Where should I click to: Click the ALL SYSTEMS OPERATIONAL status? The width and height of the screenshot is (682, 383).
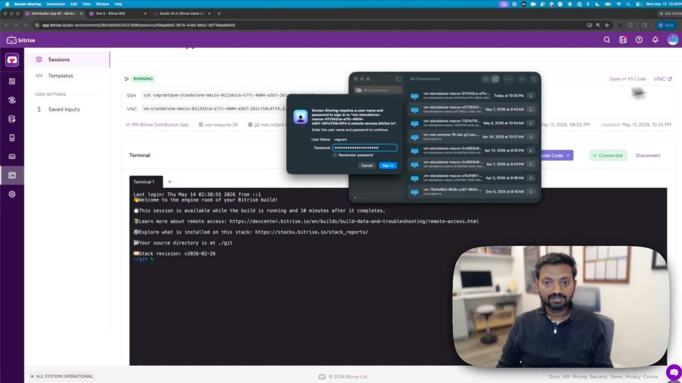point(61,376)
